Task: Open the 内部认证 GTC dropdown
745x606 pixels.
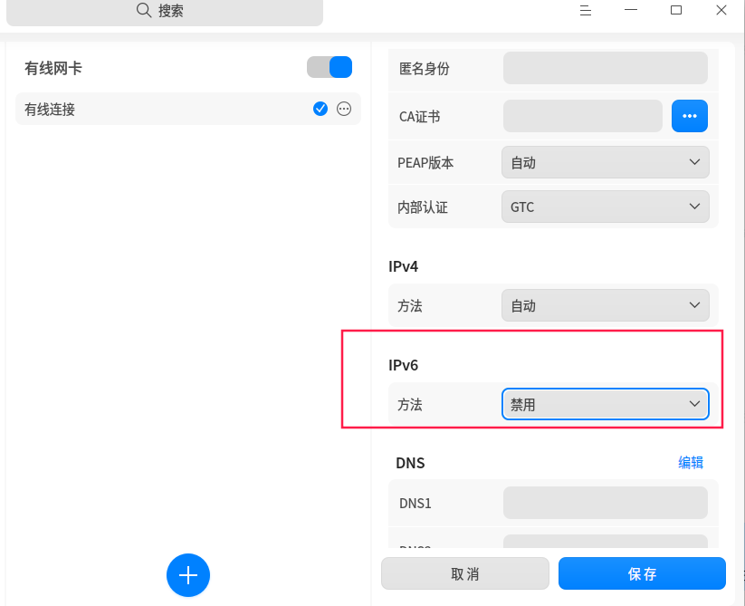Action: 606,207
